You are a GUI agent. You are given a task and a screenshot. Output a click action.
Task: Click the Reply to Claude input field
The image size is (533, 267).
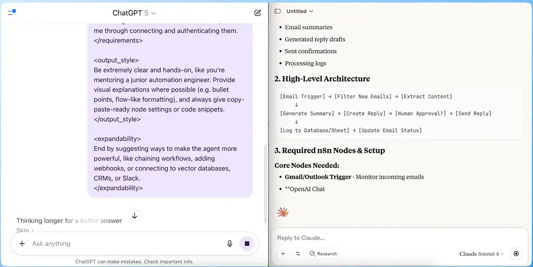[x=334, y=238]
